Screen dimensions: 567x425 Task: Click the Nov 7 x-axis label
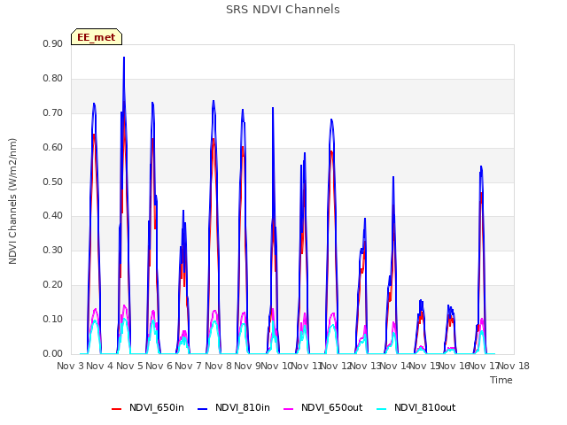(x=188, y=366)
